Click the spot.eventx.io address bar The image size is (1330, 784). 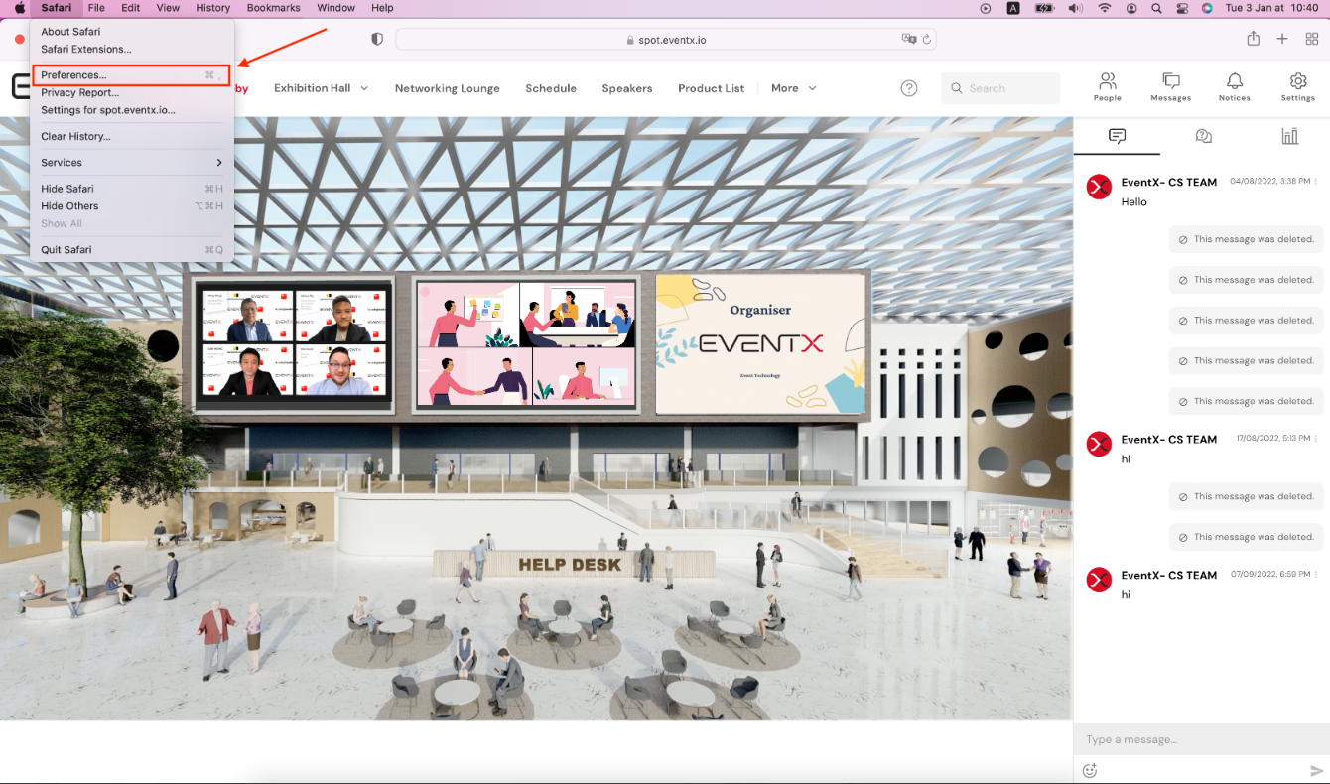tap(666, 40)
